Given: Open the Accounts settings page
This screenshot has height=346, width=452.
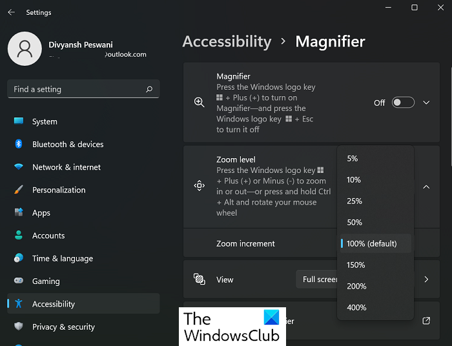Looking at the screenshot, I should point(48,236).
